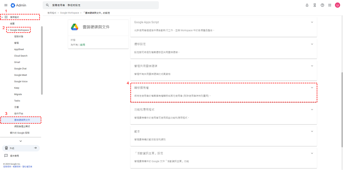Screen dimensions: 343x170
Task: Open Google Voice in the sidebar
Action: (x=21, y=81)
